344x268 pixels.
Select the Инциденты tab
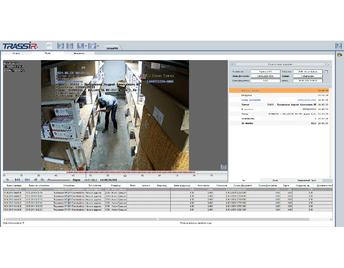pyautogui.click(x=79, y=53)
